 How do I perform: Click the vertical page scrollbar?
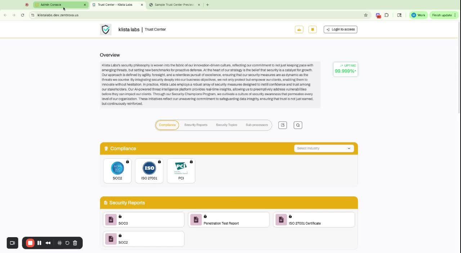[x=459, y=68]
